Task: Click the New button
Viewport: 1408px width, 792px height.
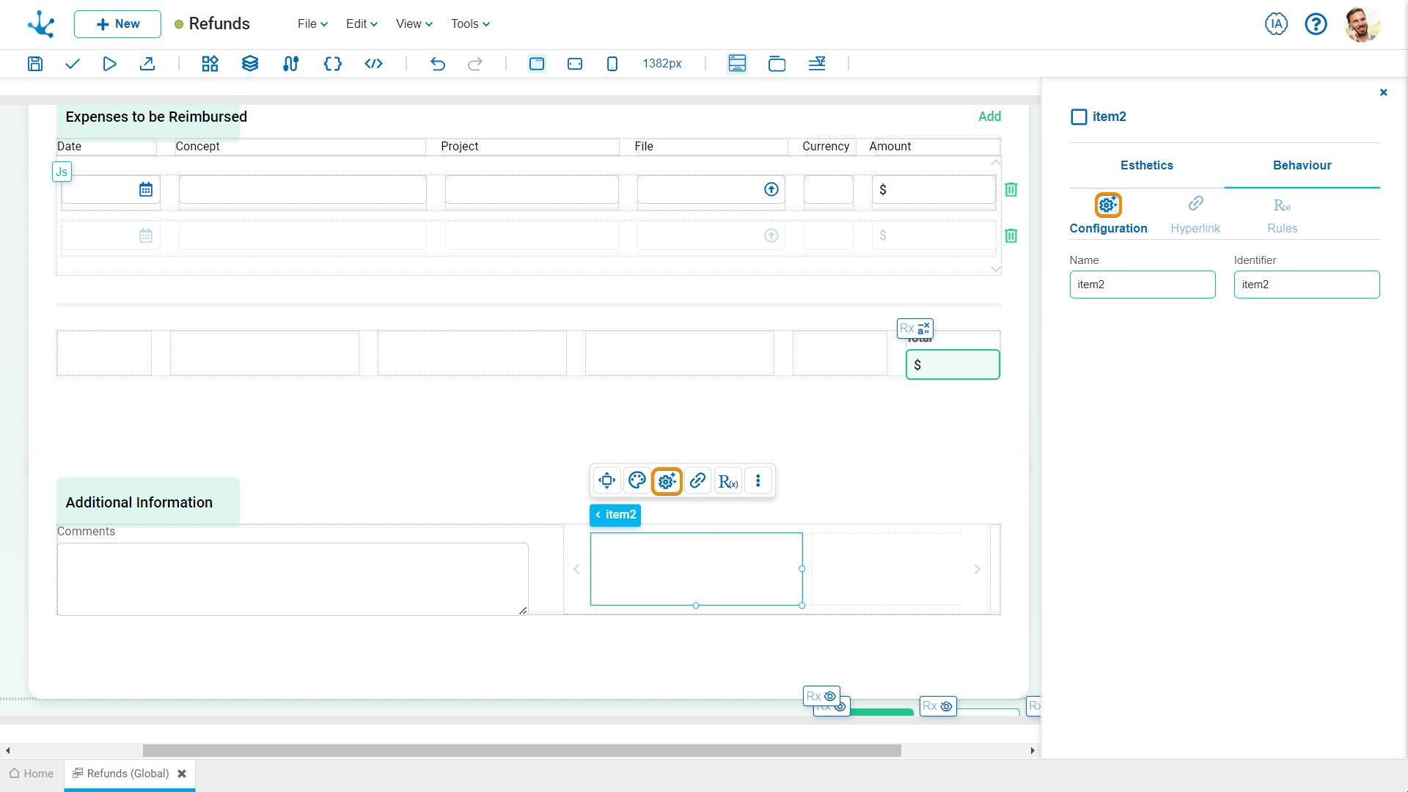Action: point(117,23)
